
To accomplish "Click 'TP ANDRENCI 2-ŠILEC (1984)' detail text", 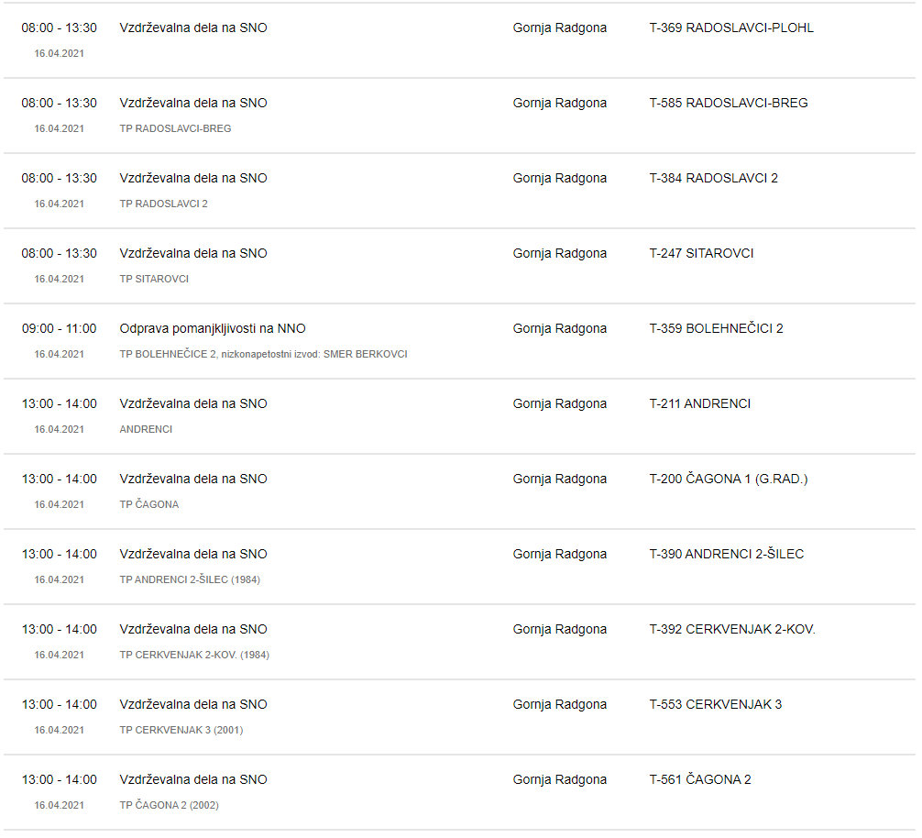I will click(190, 579).
